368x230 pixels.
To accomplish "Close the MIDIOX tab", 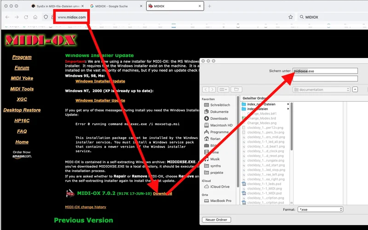I will click(x=200, y=6).
